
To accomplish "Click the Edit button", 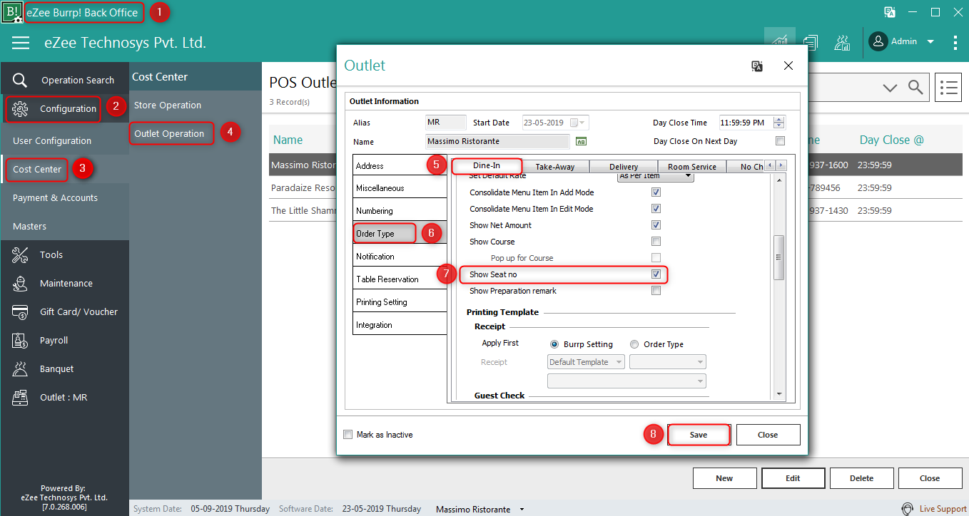I will click(x=793, y=478).
